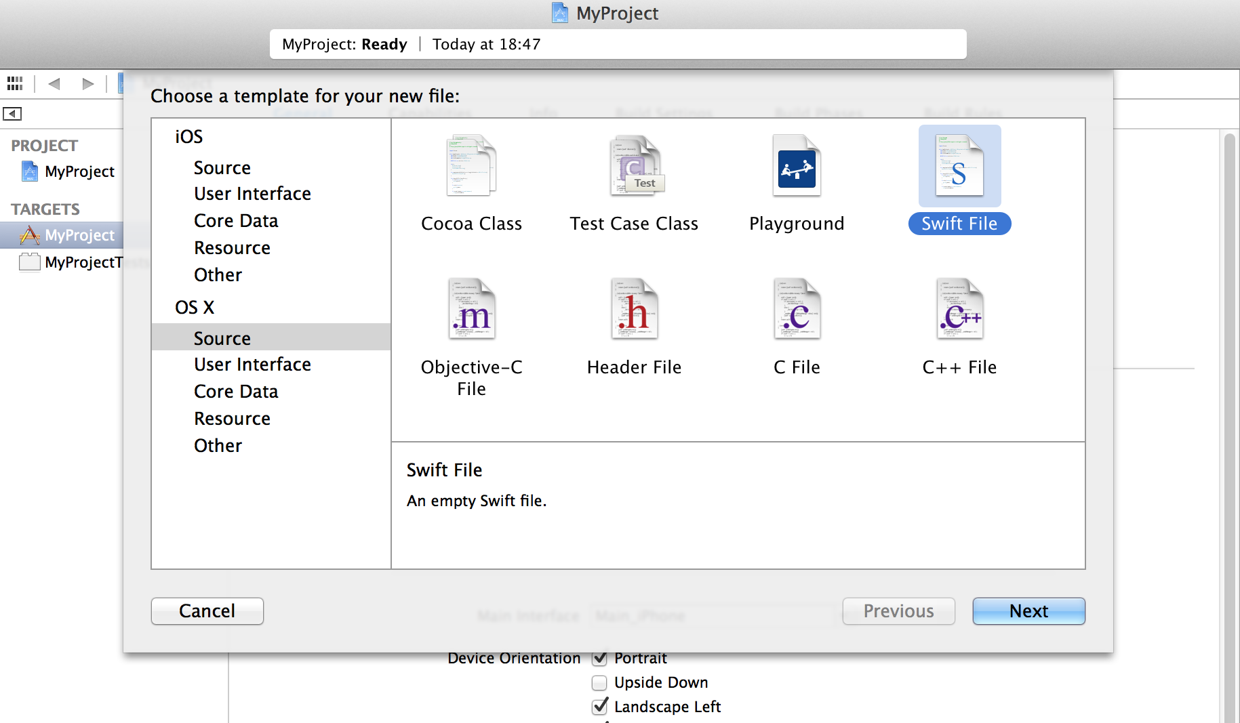1240x723 pixels.
Task: Click the MyProject blueprint project icon
Action: [x=30, y=171]
